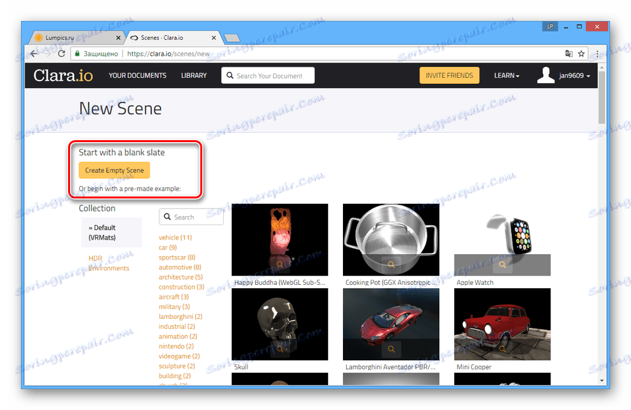This screenshot has height=410, width=631.
Task: Click the magnifier icon in the tag search box
Action: click(168, 217)
